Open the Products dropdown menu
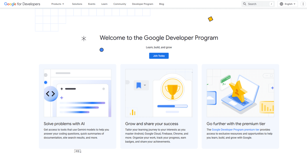 click(x=58, y=4)
